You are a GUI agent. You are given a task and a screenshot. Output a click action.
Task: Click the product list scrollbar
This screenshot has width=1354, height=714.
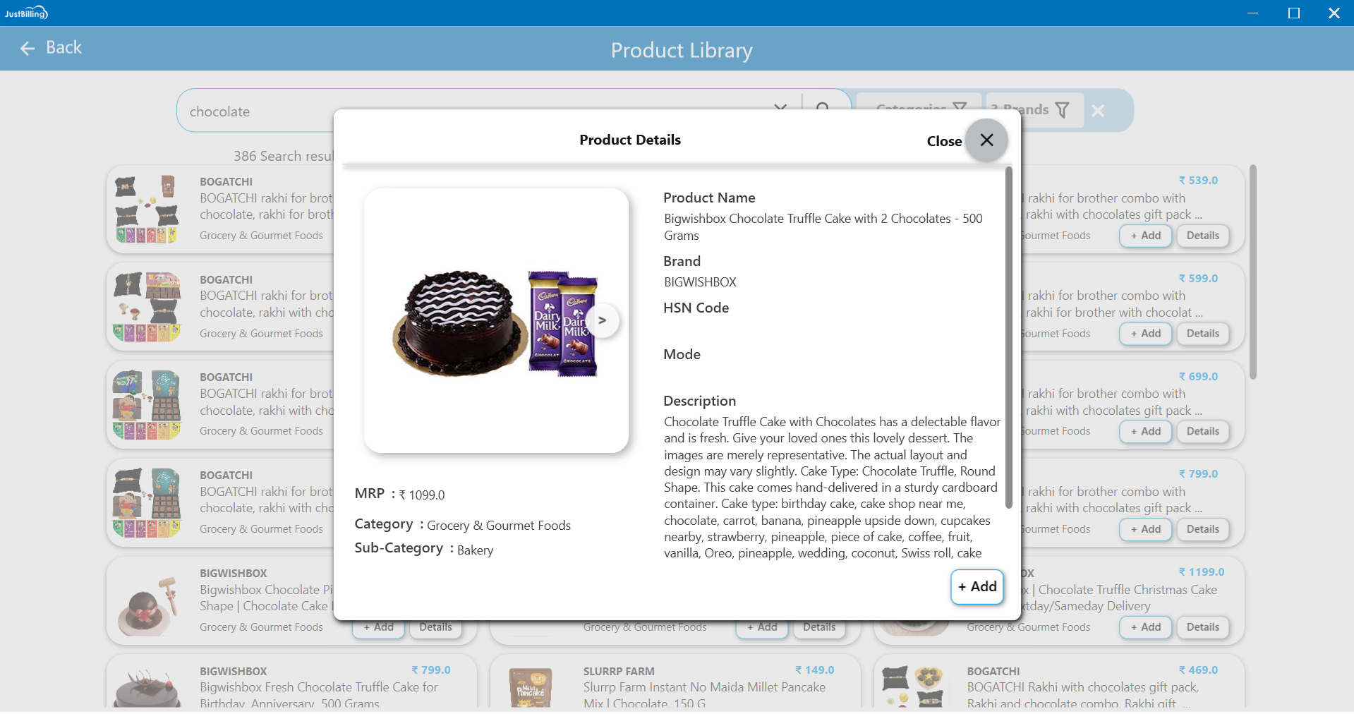click(x=1252, y=272)
